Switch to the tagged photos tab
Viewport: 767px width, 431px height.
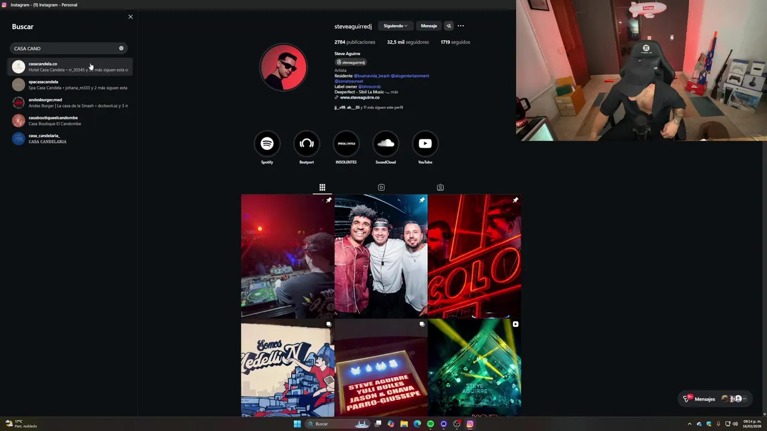(x=440, y=187)
